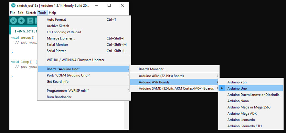This screenshot has height=133, width=286.
Task: Open the Help menu
Action: (52, 13)
